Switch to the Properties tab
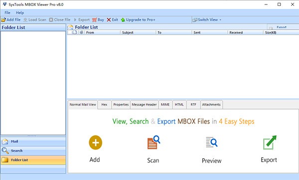This screenshot has height=180, width=299. click(121, 105)
